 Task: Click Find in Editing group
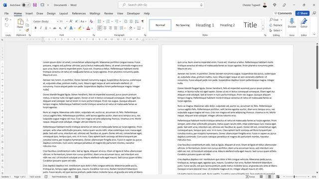[274, 20]
